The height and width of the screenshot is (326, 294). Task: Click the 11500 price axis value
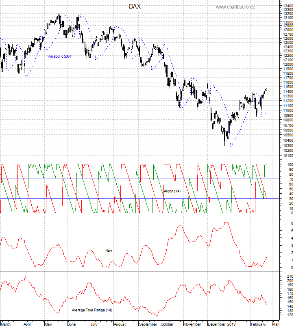[x=288, y=87]
